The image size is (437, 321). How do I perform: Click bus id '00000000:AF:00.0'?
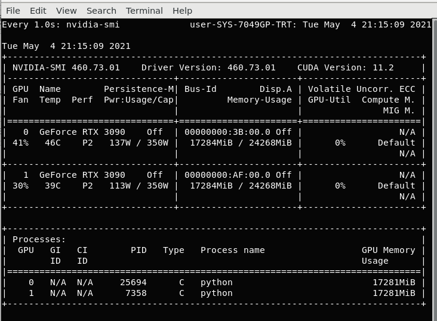pyautogui.click(x=227, y=175)
